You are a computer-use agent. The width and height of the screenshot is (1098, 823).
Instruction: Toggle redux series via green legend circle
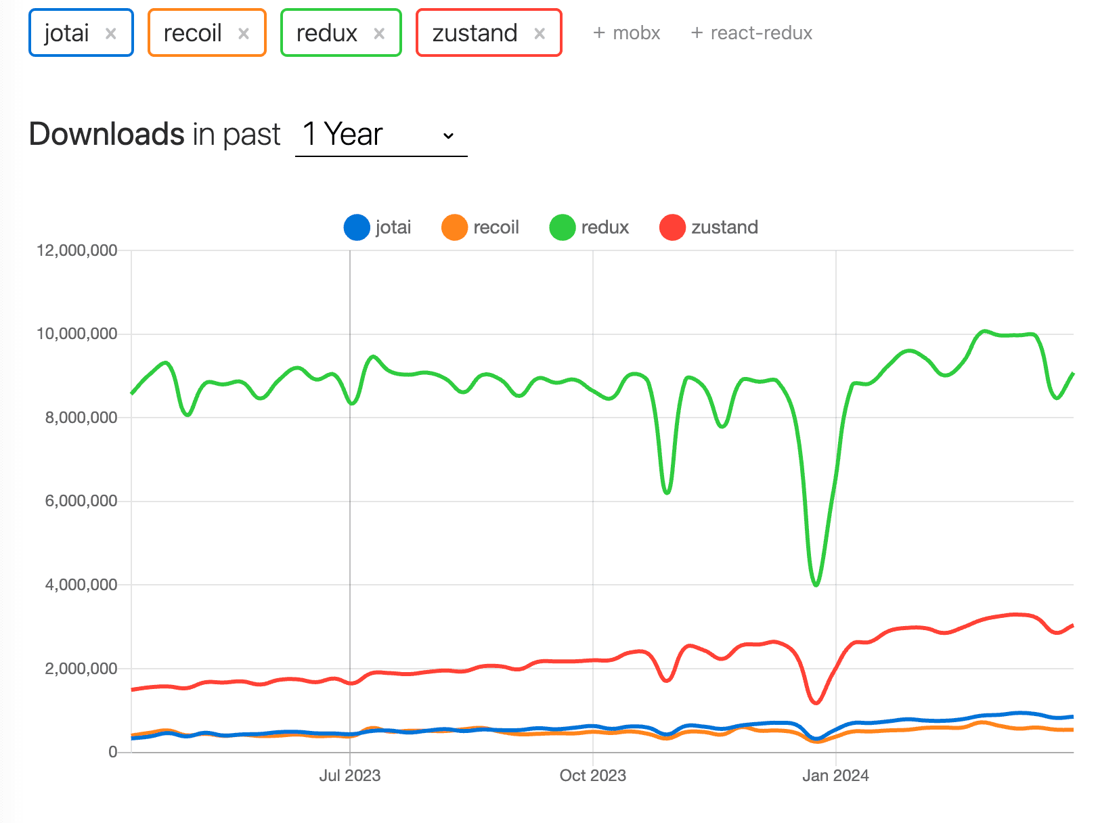click(x=562, y=227)
